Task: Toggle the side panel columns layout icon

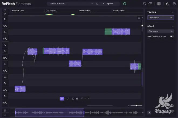Action: pyautogui.click(x=159, y=4)
